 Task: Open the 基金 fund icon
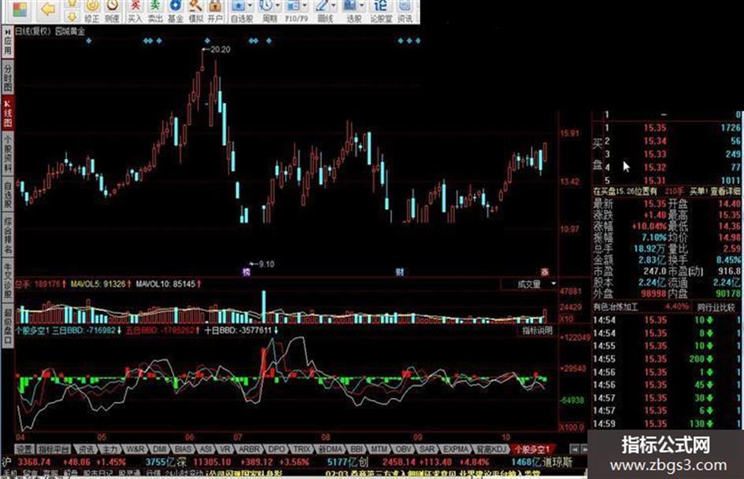(x=175, y=11)
